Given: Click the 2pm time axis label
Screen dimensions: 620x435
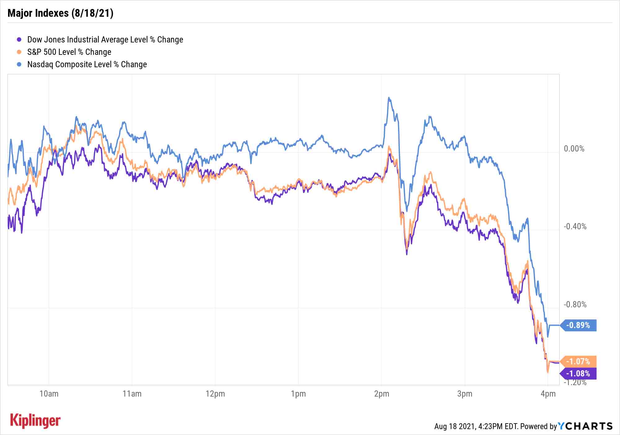Looking at the screenshot, I should tap(381, 394).
